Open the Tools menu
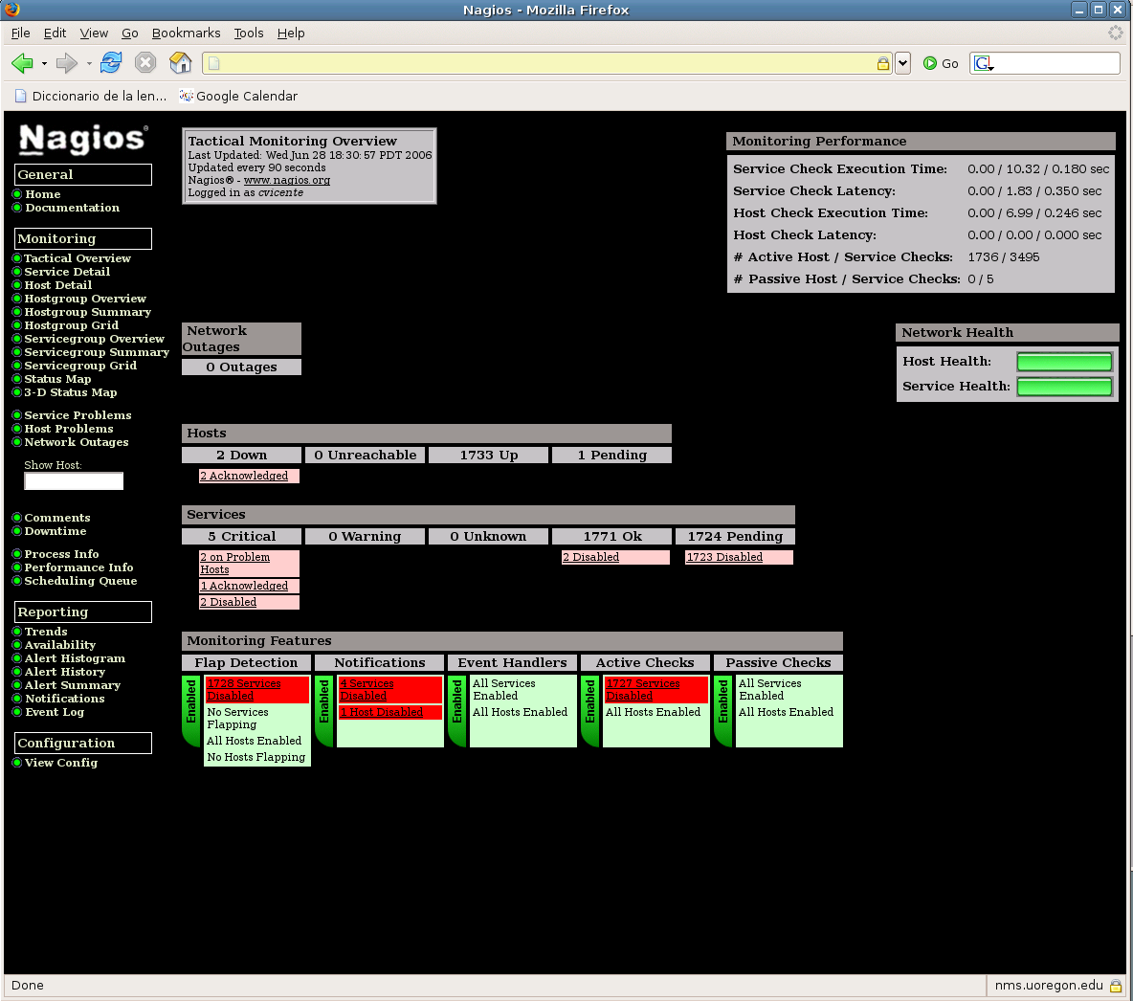Viewport: 1133px width, 1001px height. (249, 33)
